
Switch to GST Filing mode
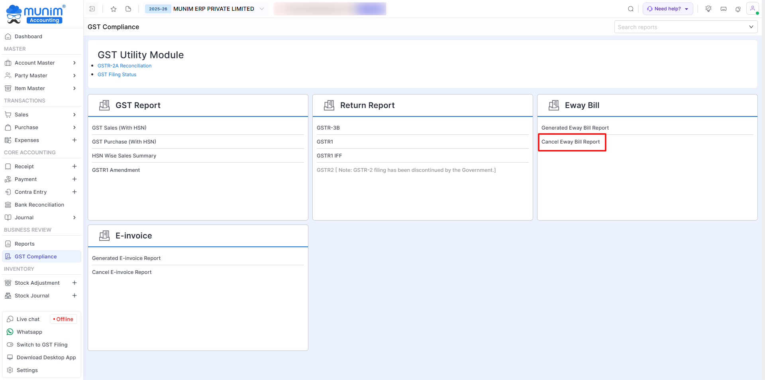click(x=42, y=345)
